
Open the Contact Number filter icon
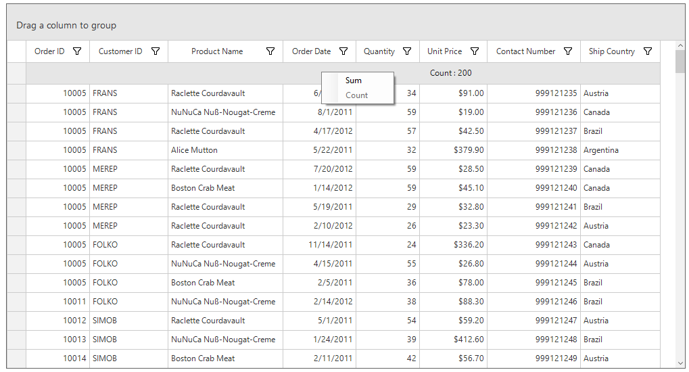tap(568, 51)
